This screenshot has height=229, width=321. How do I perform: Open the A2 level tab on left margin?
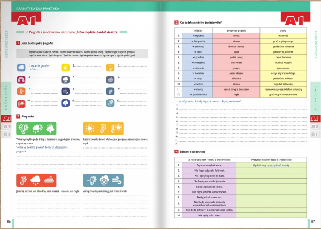[x=6, y=127]
